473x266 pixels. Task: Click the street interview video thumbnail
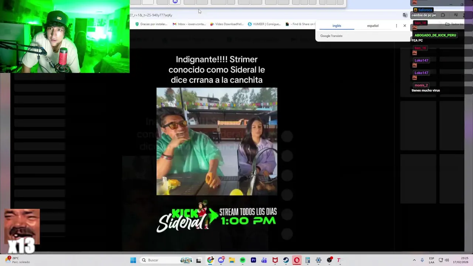217,141
